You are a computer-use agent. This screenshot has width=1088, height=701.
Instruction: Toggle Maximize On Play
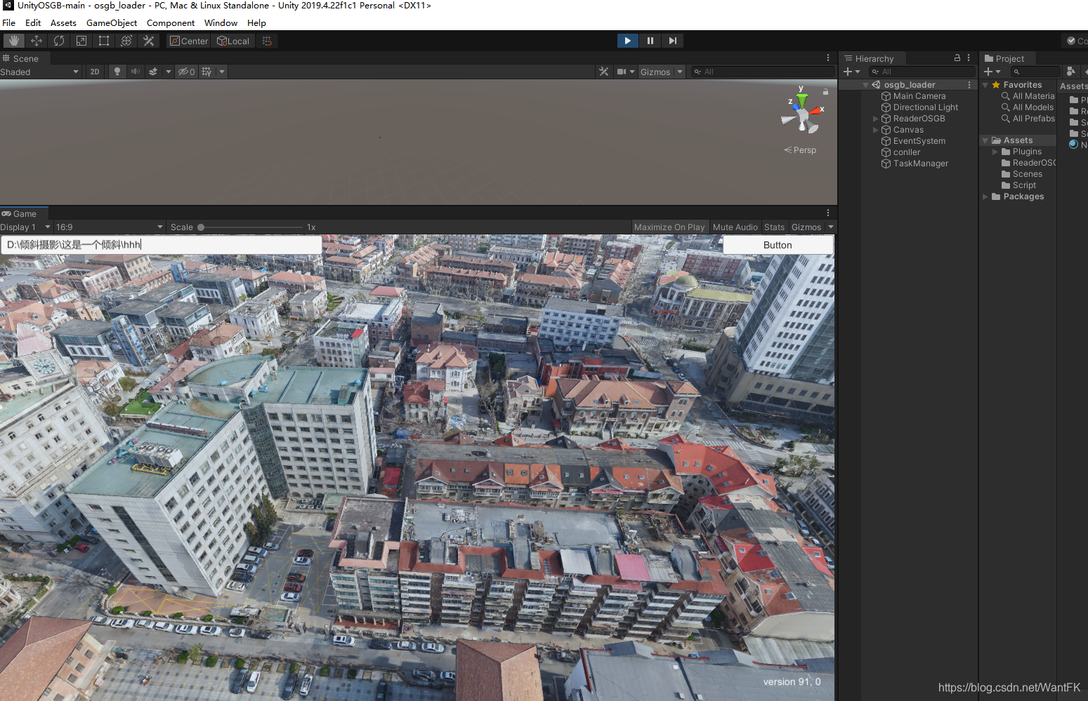pos(669,227)
